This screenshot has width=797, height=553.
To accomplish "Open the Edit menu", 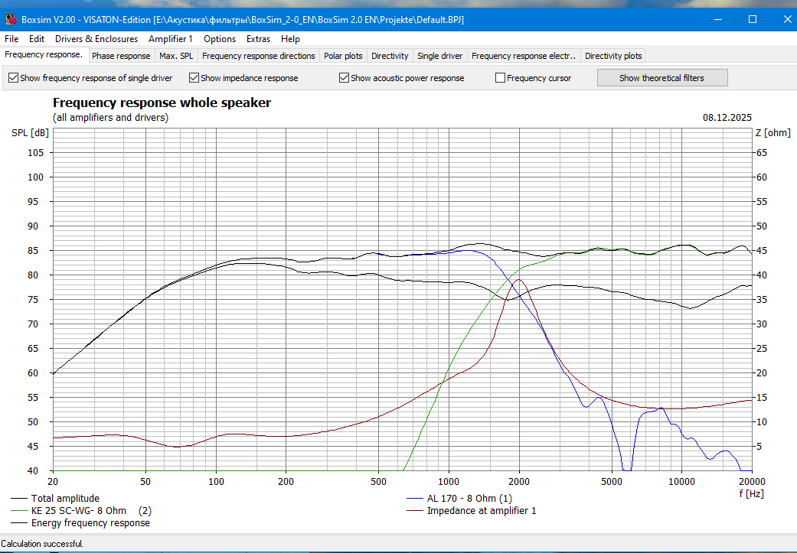I will pyautogui.click(x=37, y=38).
